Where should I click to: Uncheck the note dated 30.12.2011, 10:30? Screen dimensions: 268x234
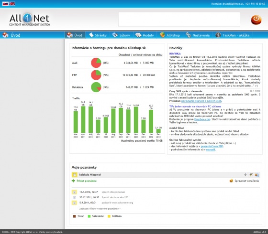click(x=74, y=198)
